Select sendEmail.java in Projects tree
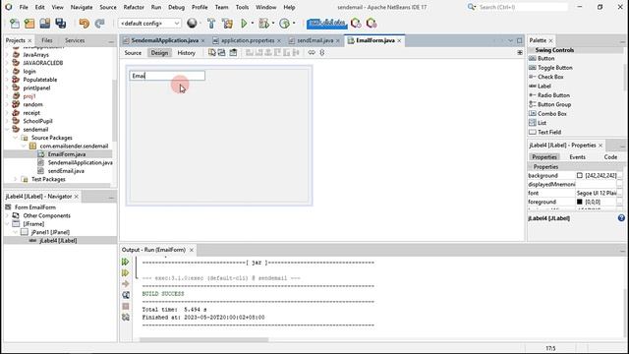The image size is (629, 354). [66, 171]
